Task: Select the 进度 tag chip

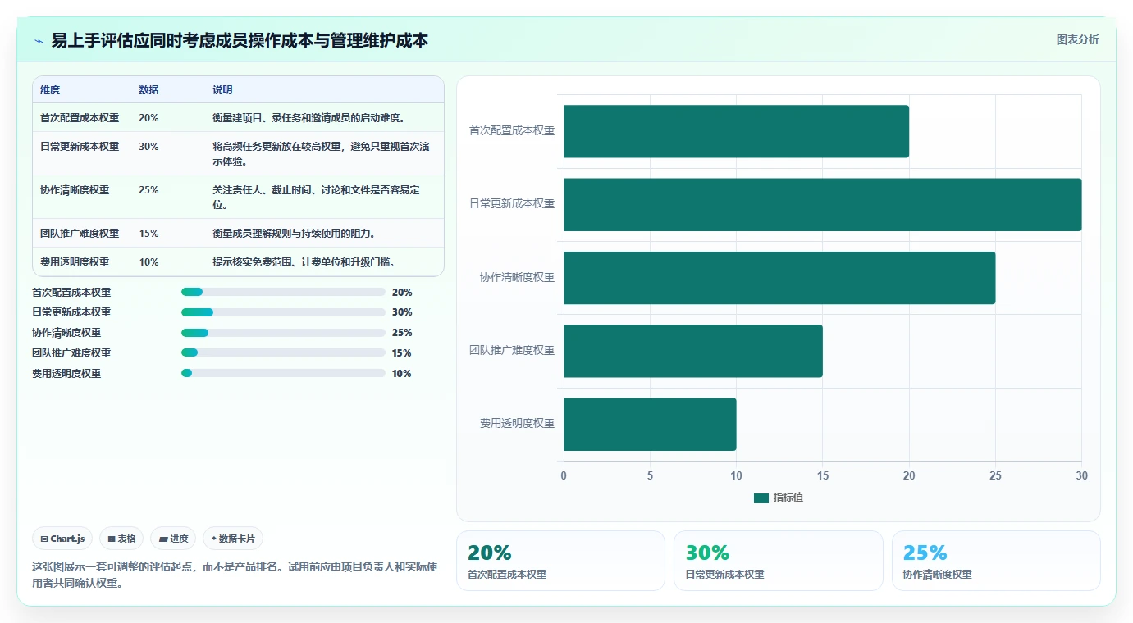Action: (x=173, y=539)
